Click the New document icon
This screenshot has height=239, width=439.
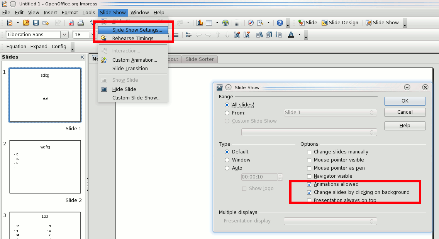pos(10,23)
